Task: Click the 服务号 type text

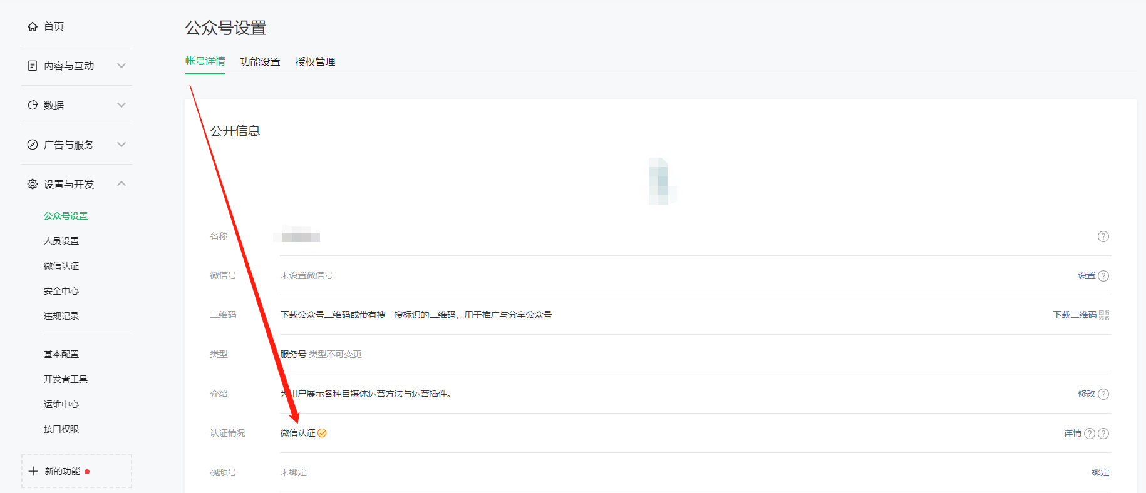Action: tap(293, 354)
